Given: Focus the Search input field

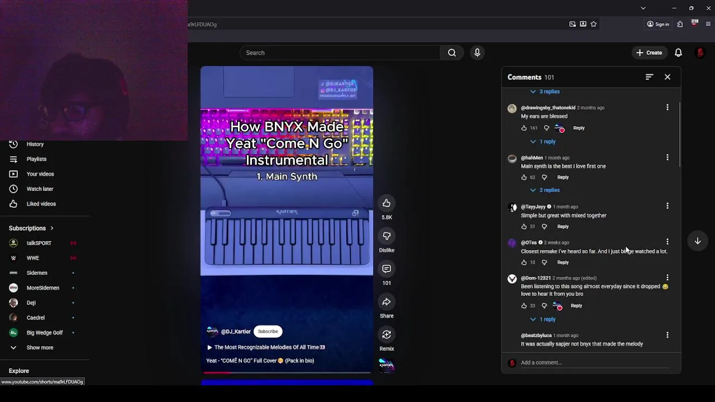Looking at the screenshot, I should click(340, 53).
